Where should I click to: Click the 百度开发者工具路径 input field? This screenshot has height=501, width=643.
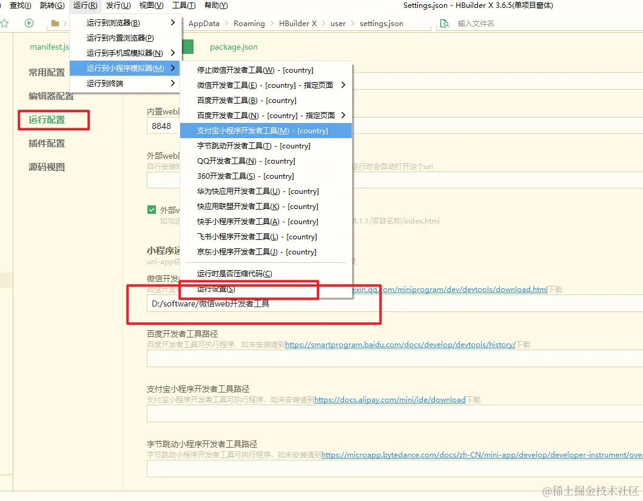(x=395, y=359)
